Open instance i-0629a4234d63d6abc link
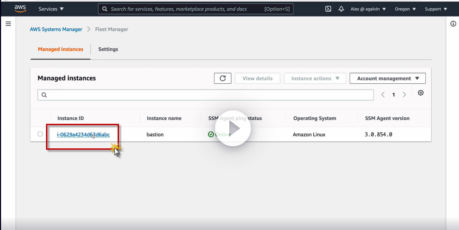459x230 pixels. tap(83, 135)
